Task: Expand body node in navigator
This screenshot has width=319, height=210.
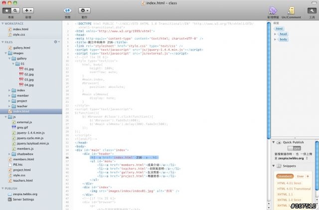Action: (x=275, y=39)
